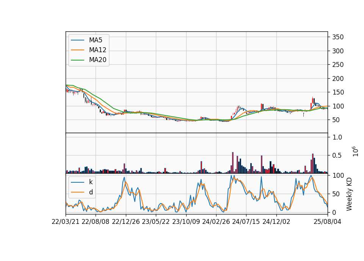Click the 24/07/15 date axis label
This screenshot has width=364, height=261.
[246, 222]
